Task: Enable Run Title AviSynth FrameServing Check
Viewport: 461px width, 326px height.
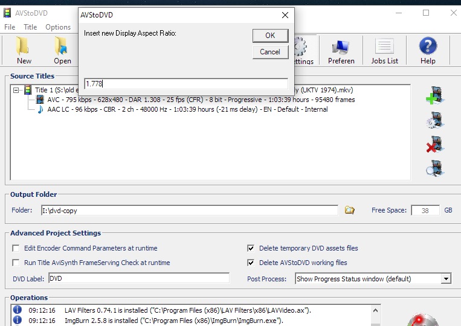Action: pos(16,263)
